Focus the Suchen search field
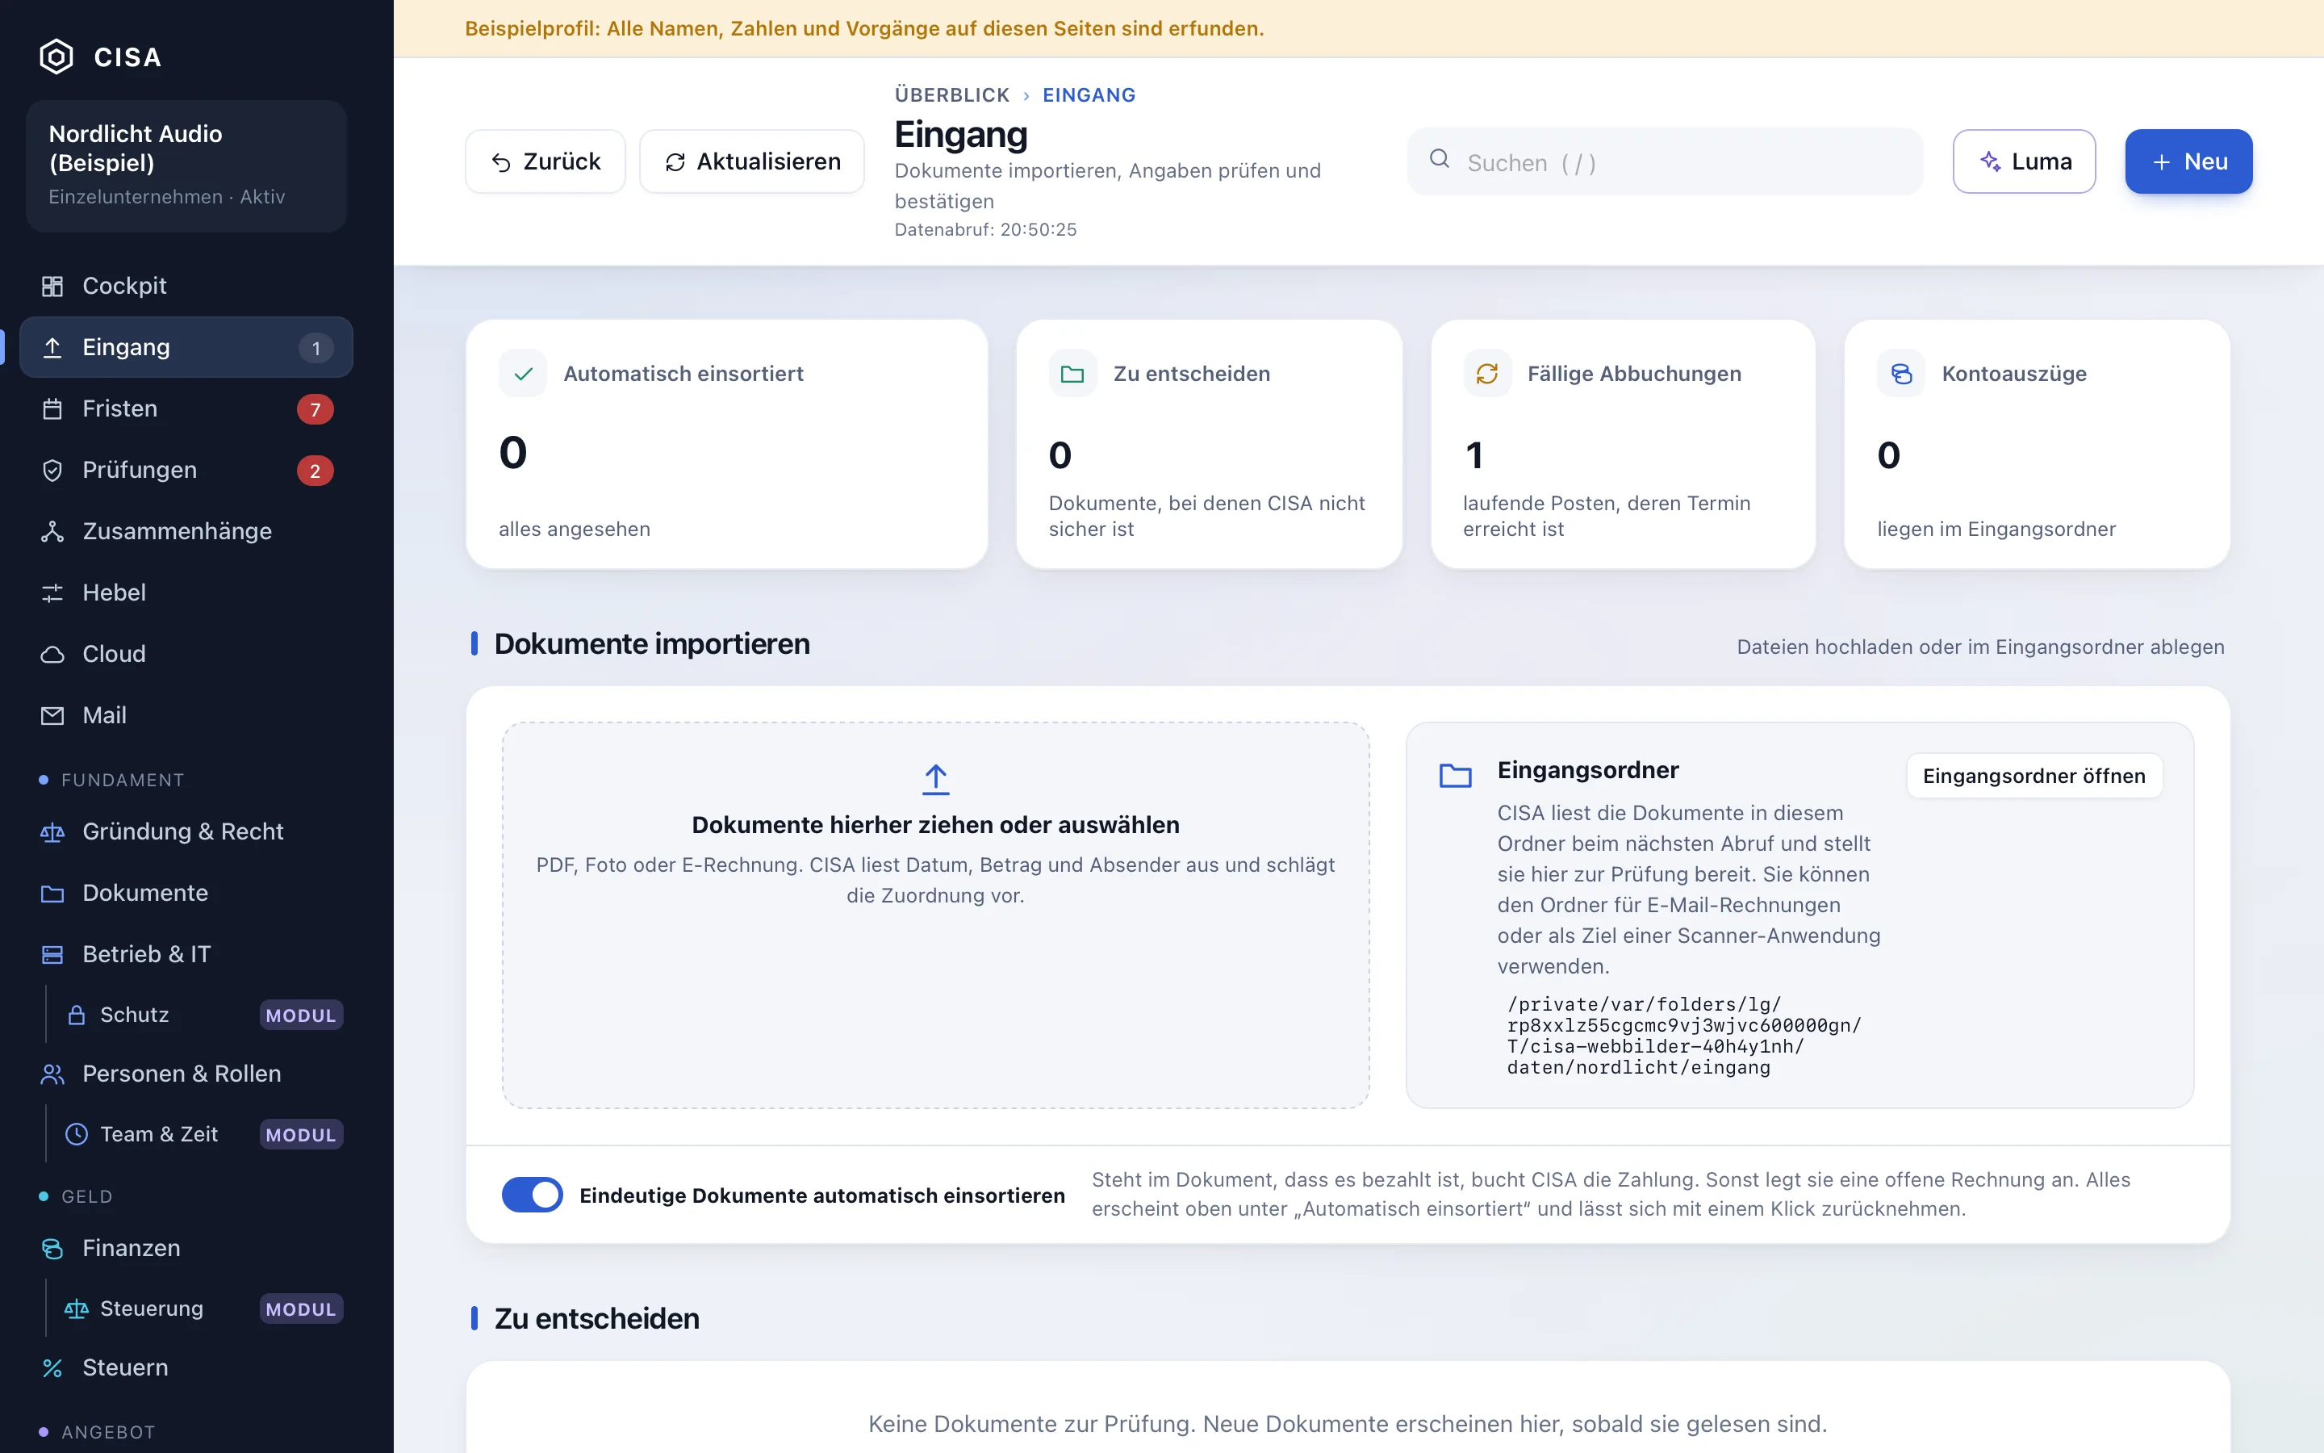The height and width of the screenshot is (1453, 2324). click(1664, 162)
